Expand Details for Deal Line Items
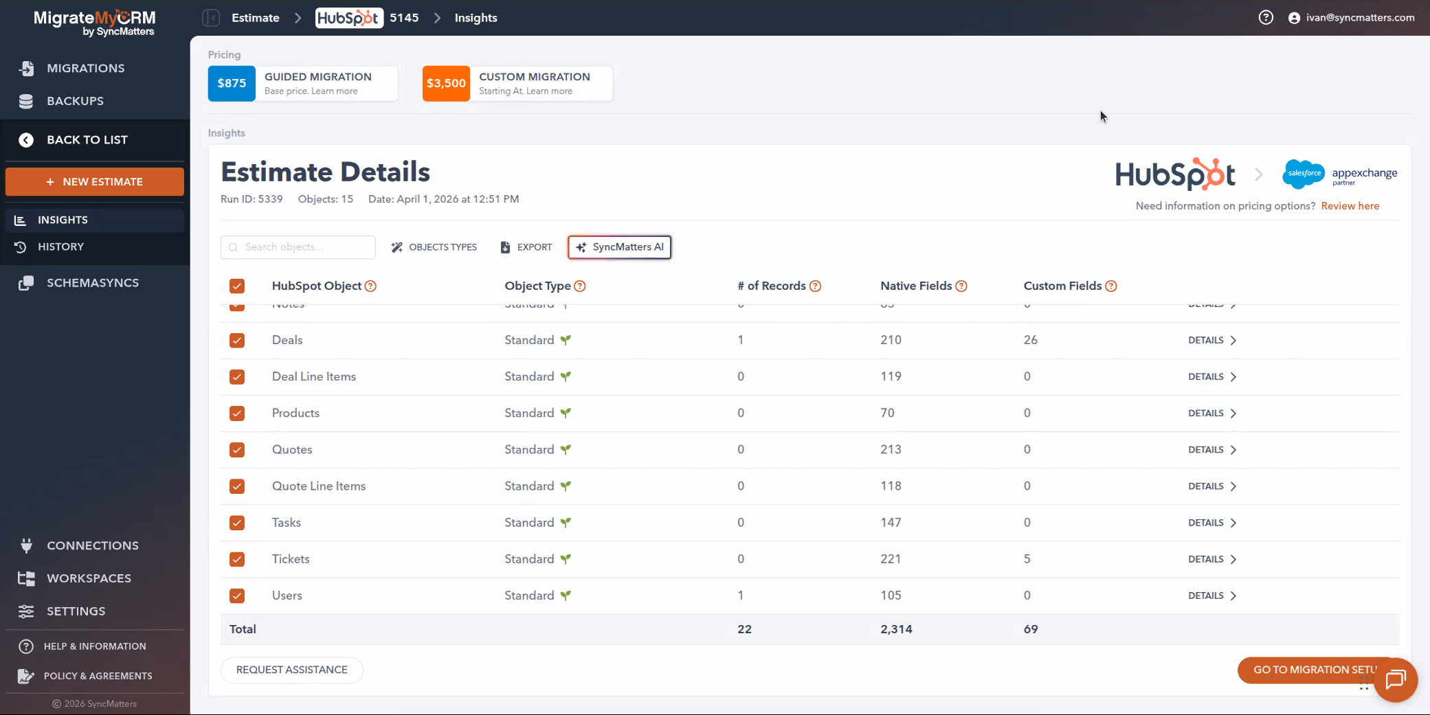This screenshot has width=1430, height=715. click(1212, 377)
